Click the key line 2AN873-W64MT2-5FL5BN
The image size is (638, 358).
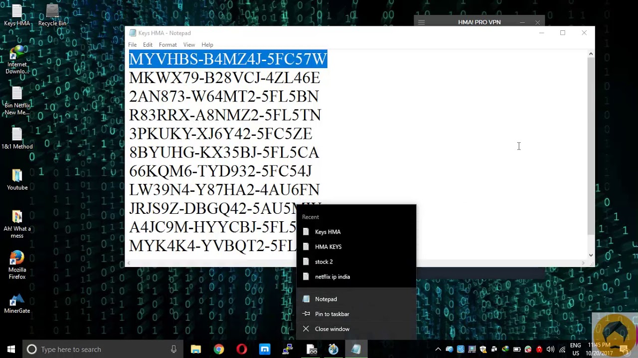(x=224, y=96)
